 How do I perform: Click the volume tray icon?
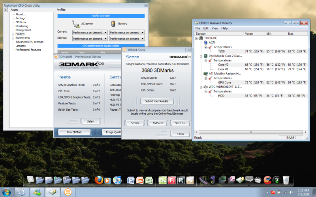coord(291,192)
